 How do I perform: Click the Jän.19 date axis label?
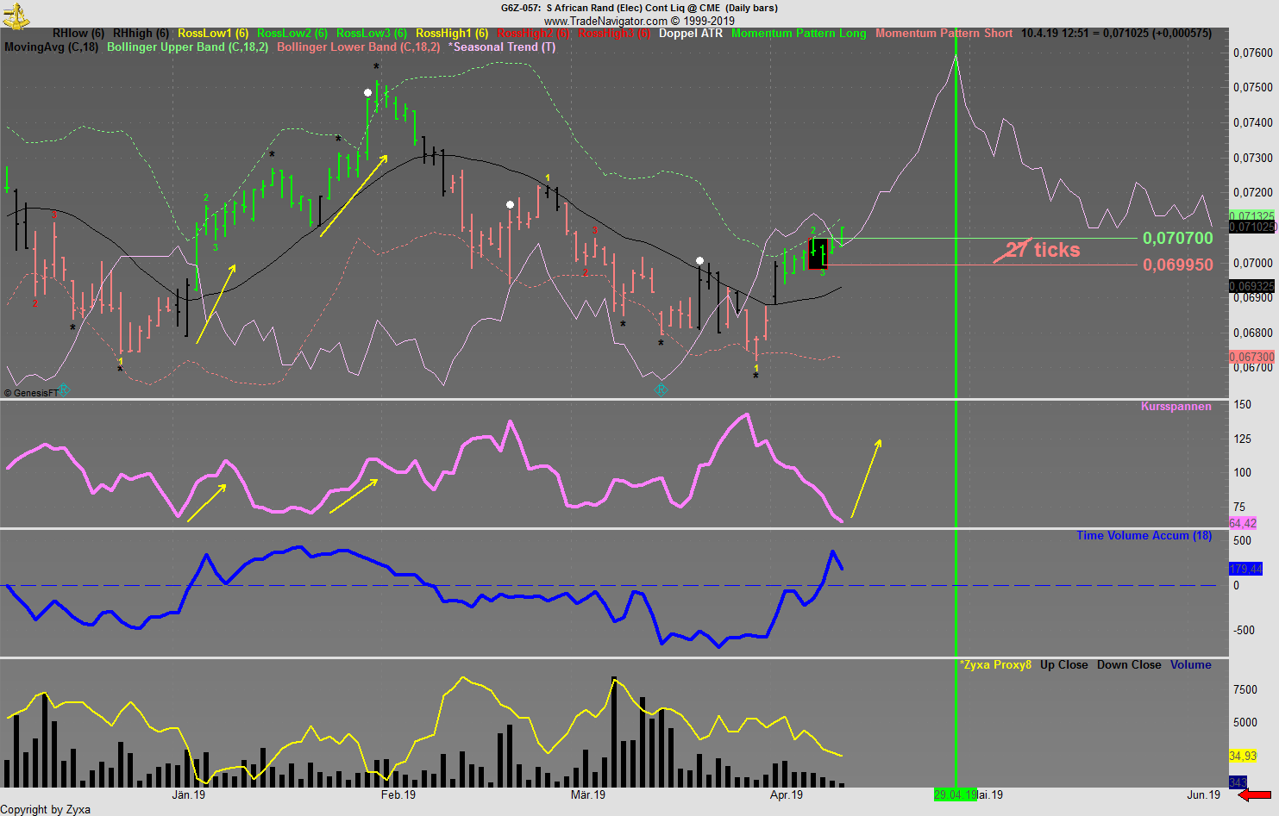pyautogui.click(x=188, y=795)
